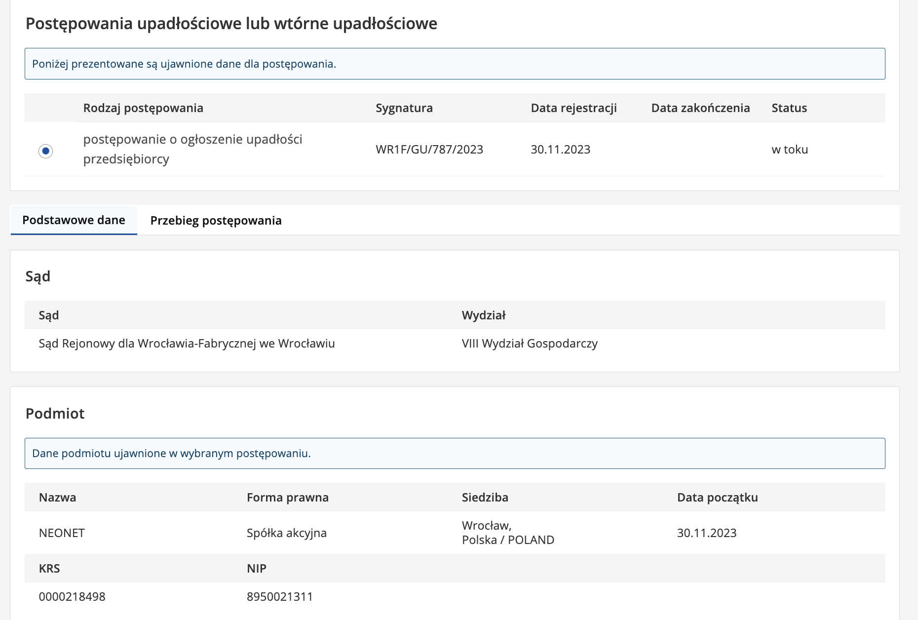Click the 'w toku' status value
The width and height of the screenshot is (918, 620).
[790, 150]
